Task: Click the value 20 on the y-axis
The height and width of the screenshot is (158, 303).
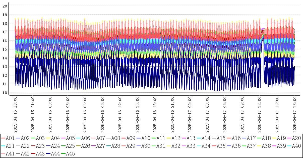Action: [x=5, y=6]
